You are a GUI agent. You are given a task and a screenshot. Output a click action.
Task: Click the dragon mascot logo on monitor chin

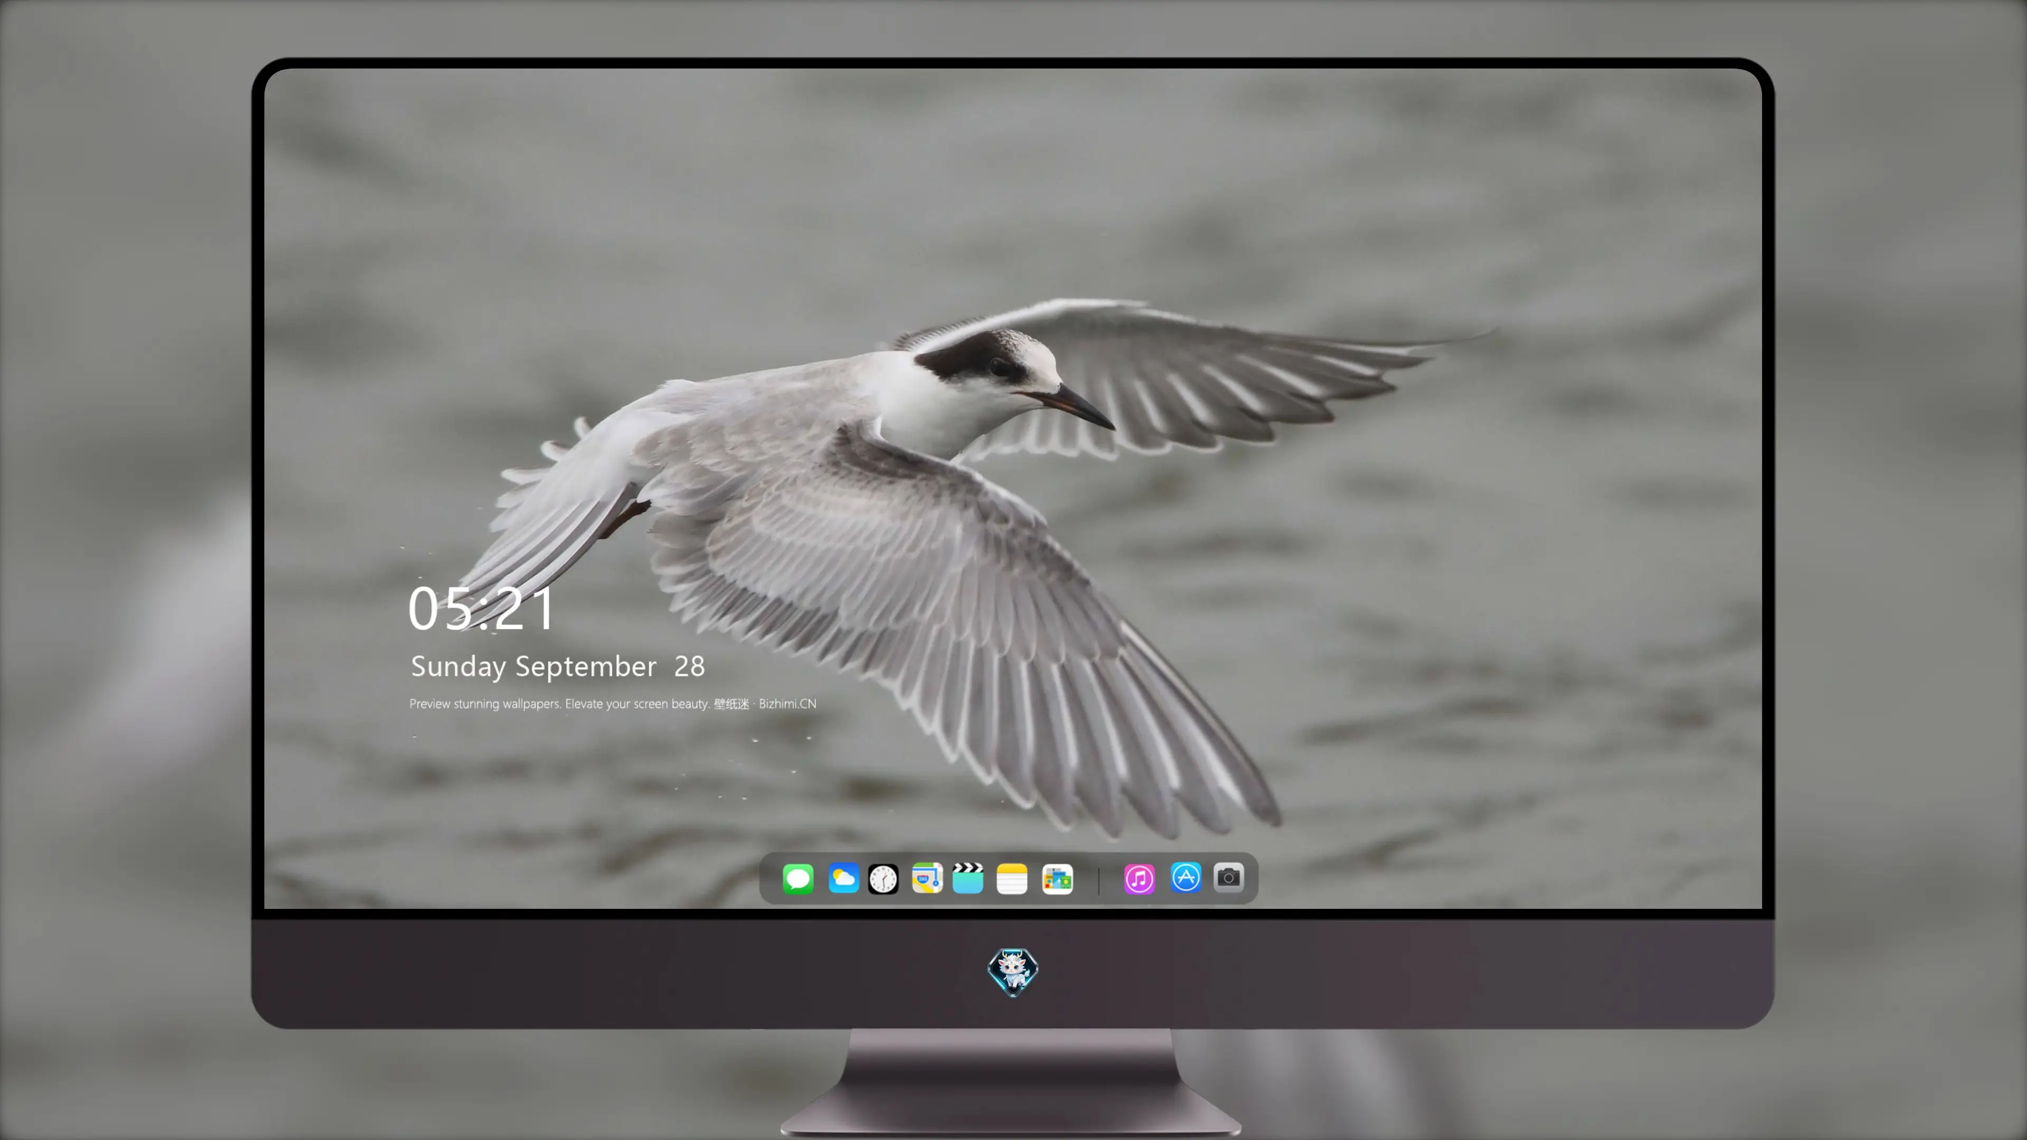click(1013, 972)
